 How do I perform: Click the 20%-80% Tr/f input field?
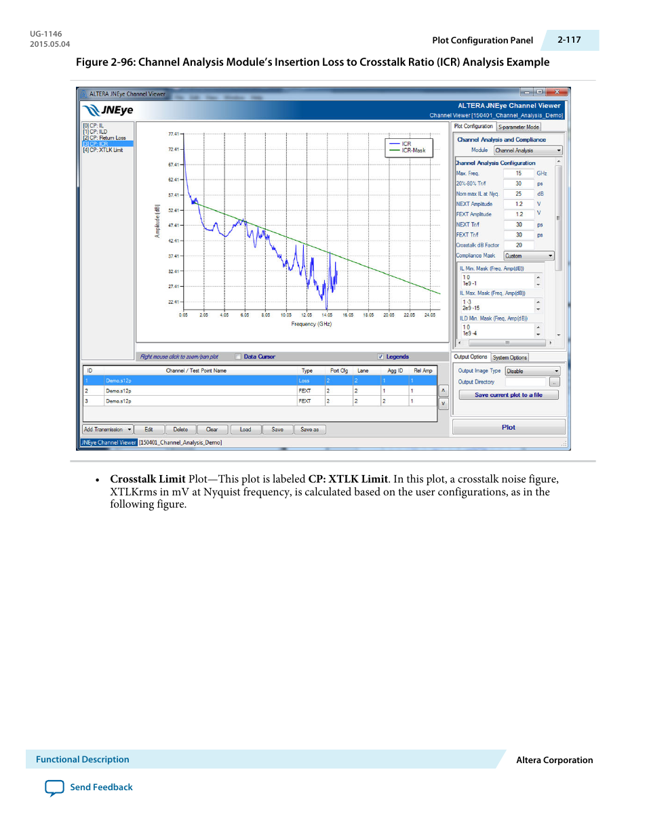[x=519, y=184]
